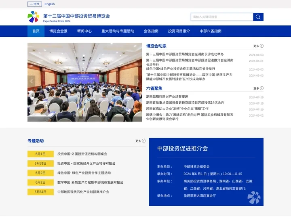Viewport: 291px width, 218px height.
Task: Open the 中部六省指南 menu
Action: click(x=211, y=31)
